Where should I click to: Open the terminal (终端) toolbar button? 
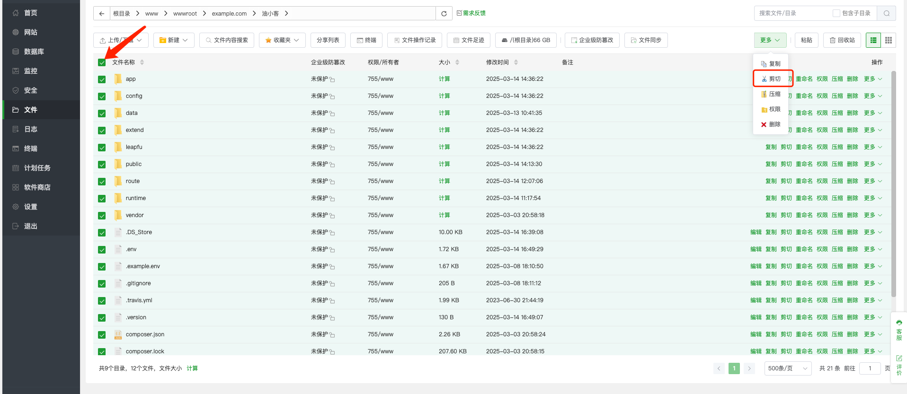tap(366, 40)
